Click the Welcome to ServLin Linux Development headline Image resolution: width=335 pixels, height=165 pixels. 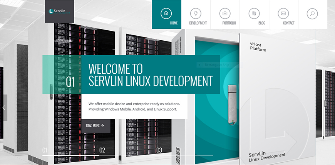(x=150, y=75)
